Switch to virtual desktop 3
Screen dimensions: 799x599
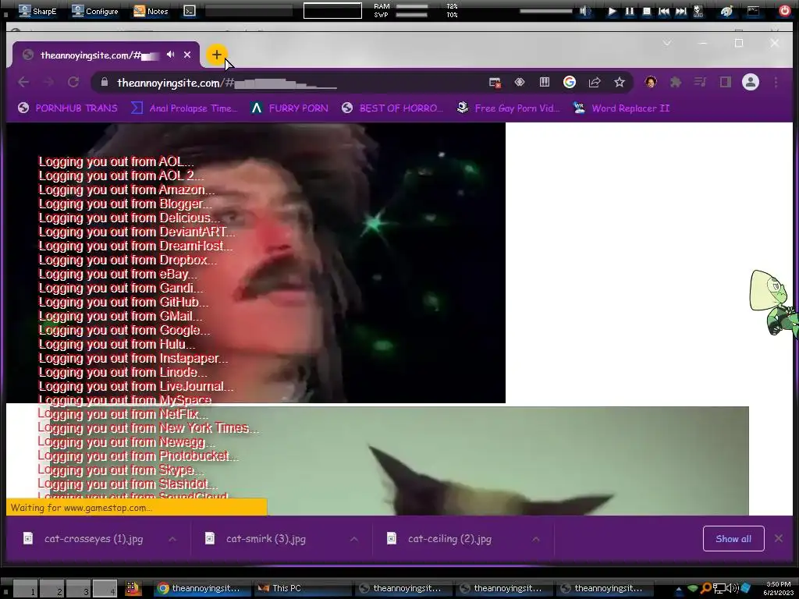click(x=78, y=588)
